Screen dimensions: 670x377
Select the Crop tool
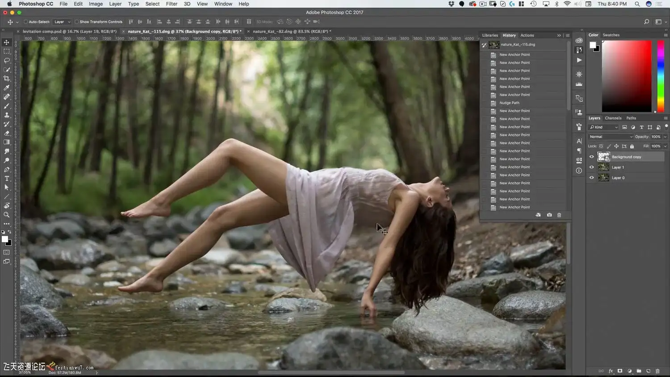click(x=7, y=79)
